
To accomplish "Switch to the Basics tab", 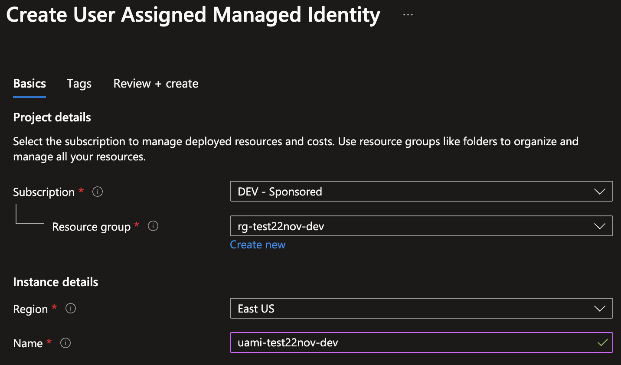I will pyautogui.click(x=29, y=84).
